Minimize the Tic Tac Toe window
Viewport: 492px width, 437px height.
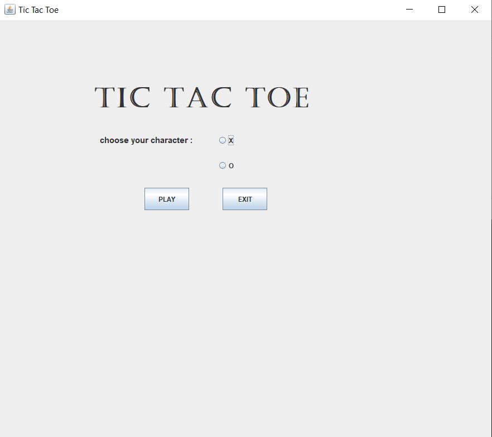click(x=408, y=9)
